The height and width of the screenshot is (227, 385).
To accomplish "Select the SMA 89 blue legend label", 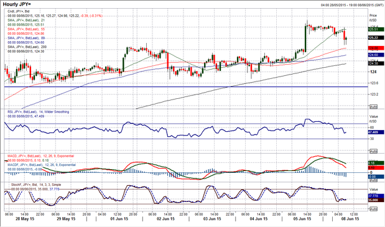I will [x=26, y=38].
